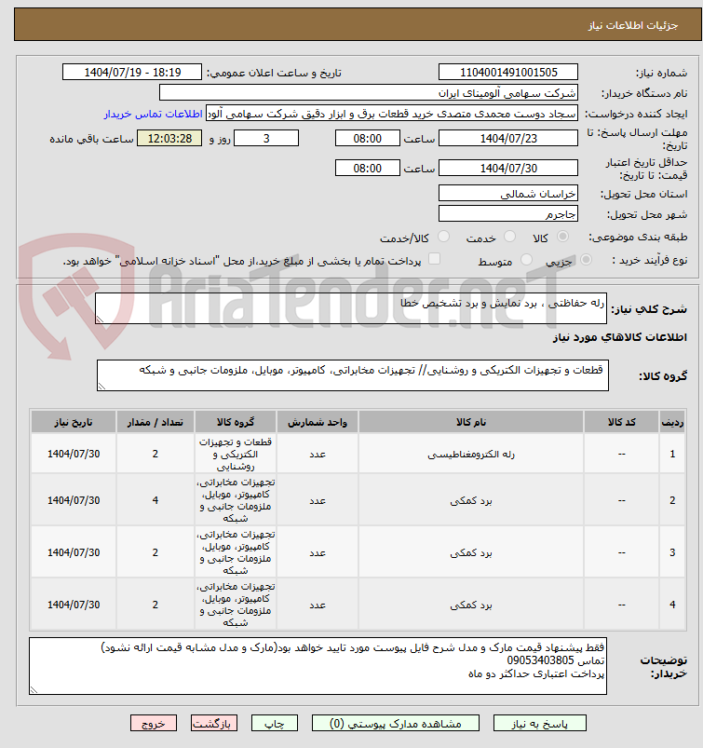Image resolution: width=703 pixels, height=748 pixels.
Task: Select the کالا/خدمت radio button
Action: pos(443,236)
